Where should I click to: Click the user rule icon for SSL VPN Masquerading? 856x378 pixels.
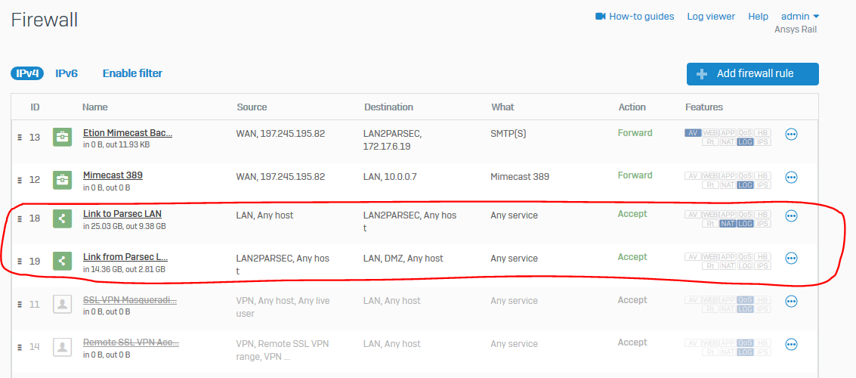(x=62, y=304)
